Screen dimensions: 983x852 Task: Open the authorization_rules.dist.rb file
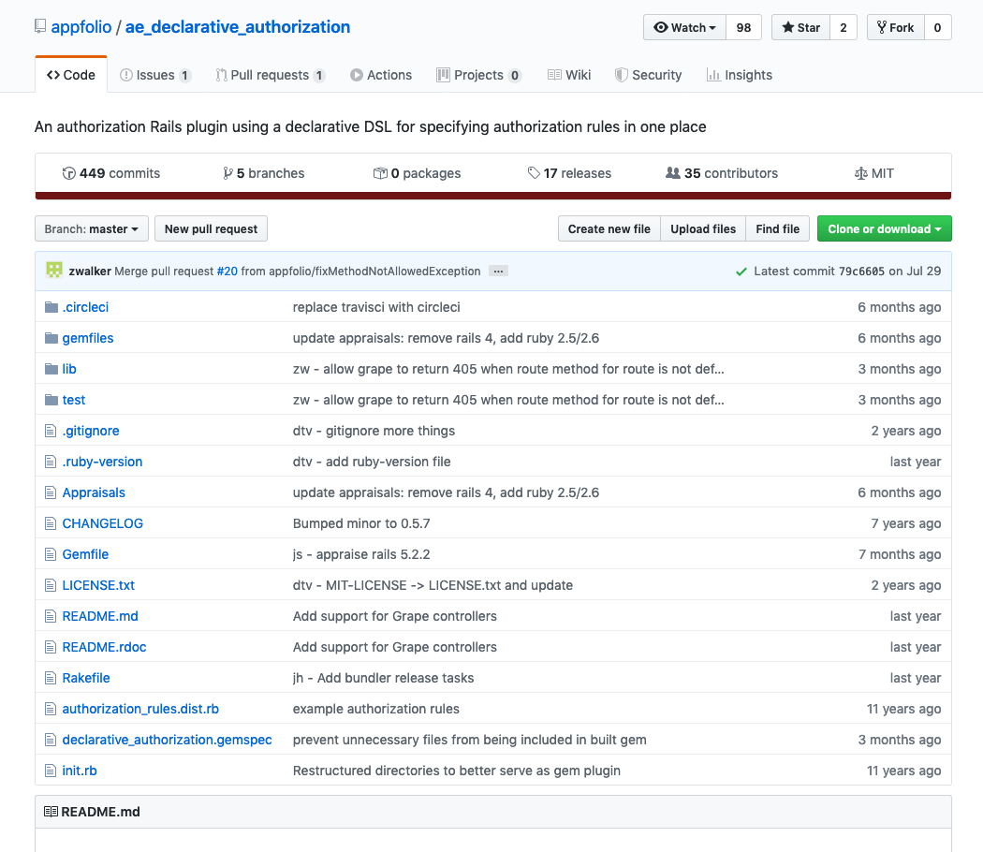click(x=140, y=709)
